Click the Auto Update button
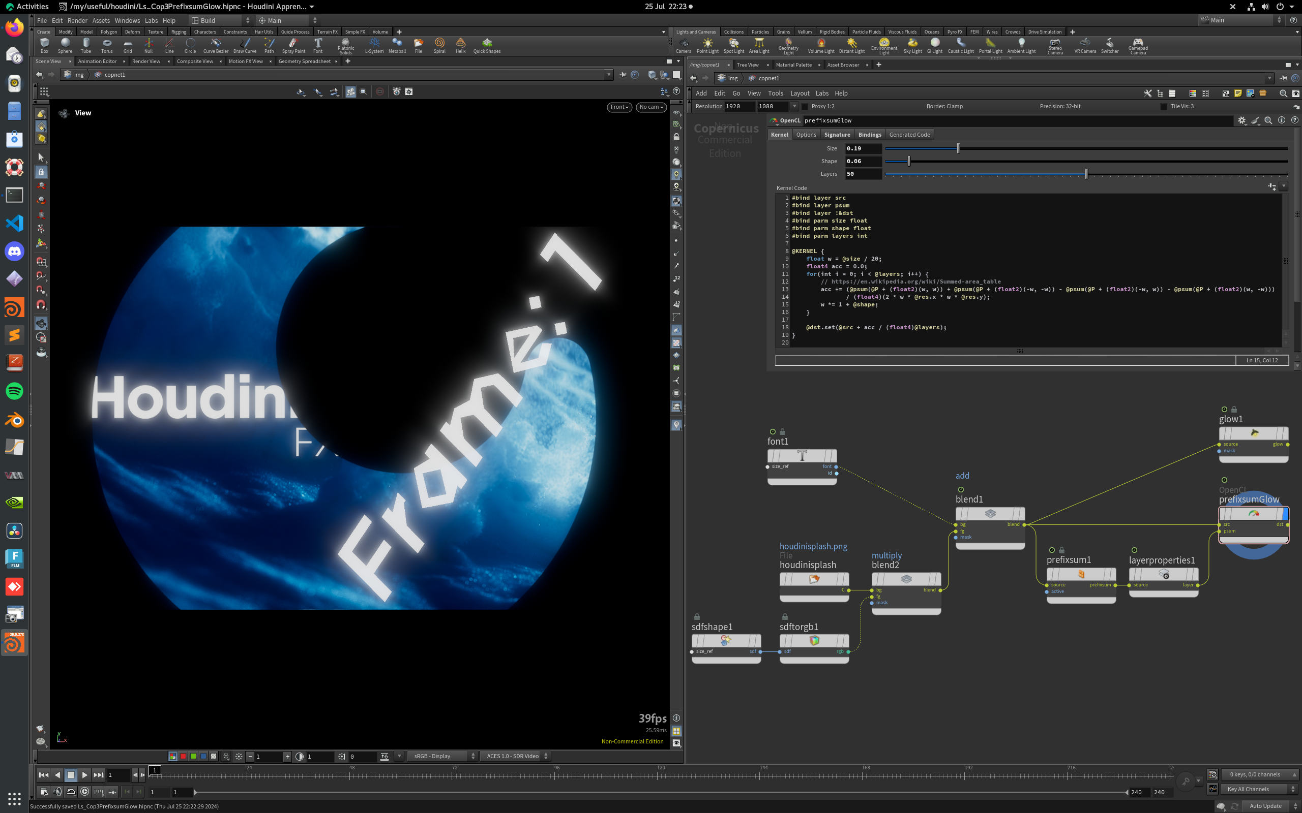Viewport: 1302px width, 813px height. (1265, 805)
